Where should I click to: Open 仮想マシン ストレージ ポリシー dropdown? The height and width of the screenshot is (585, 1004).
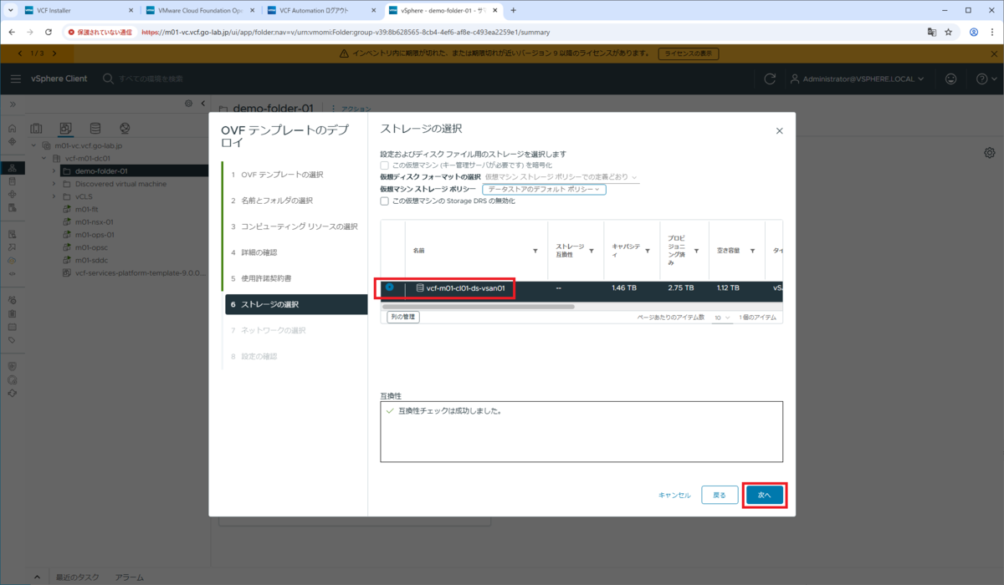tap(544, 190)
